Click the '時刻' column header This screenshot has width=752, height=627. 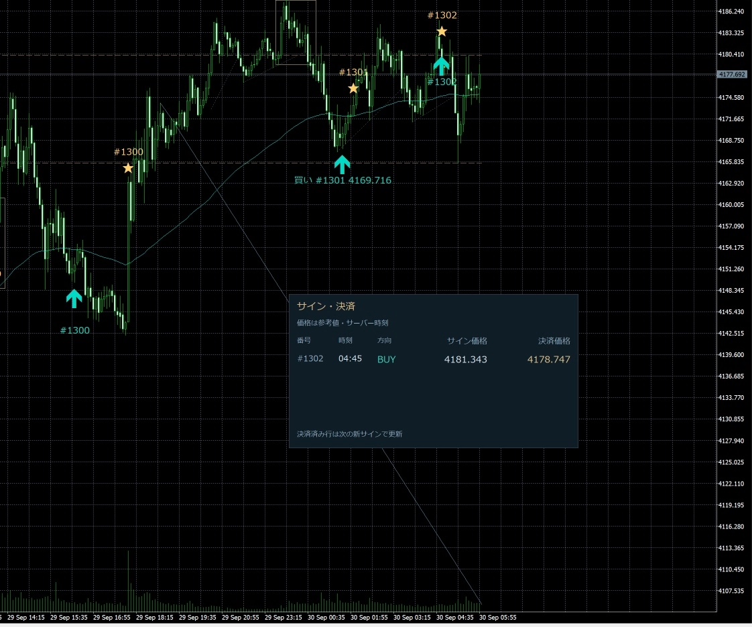(x=345, y=340)
